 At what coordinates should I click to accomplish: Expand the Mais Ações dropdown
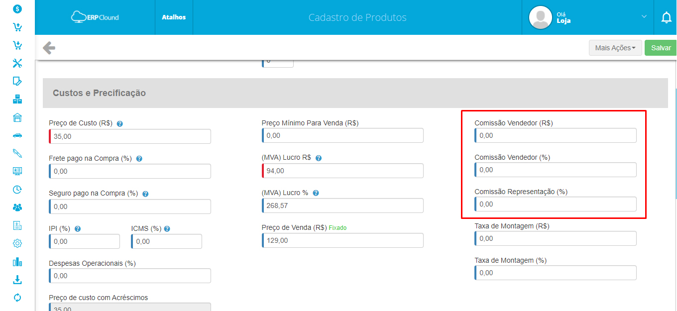pos(615,48)
